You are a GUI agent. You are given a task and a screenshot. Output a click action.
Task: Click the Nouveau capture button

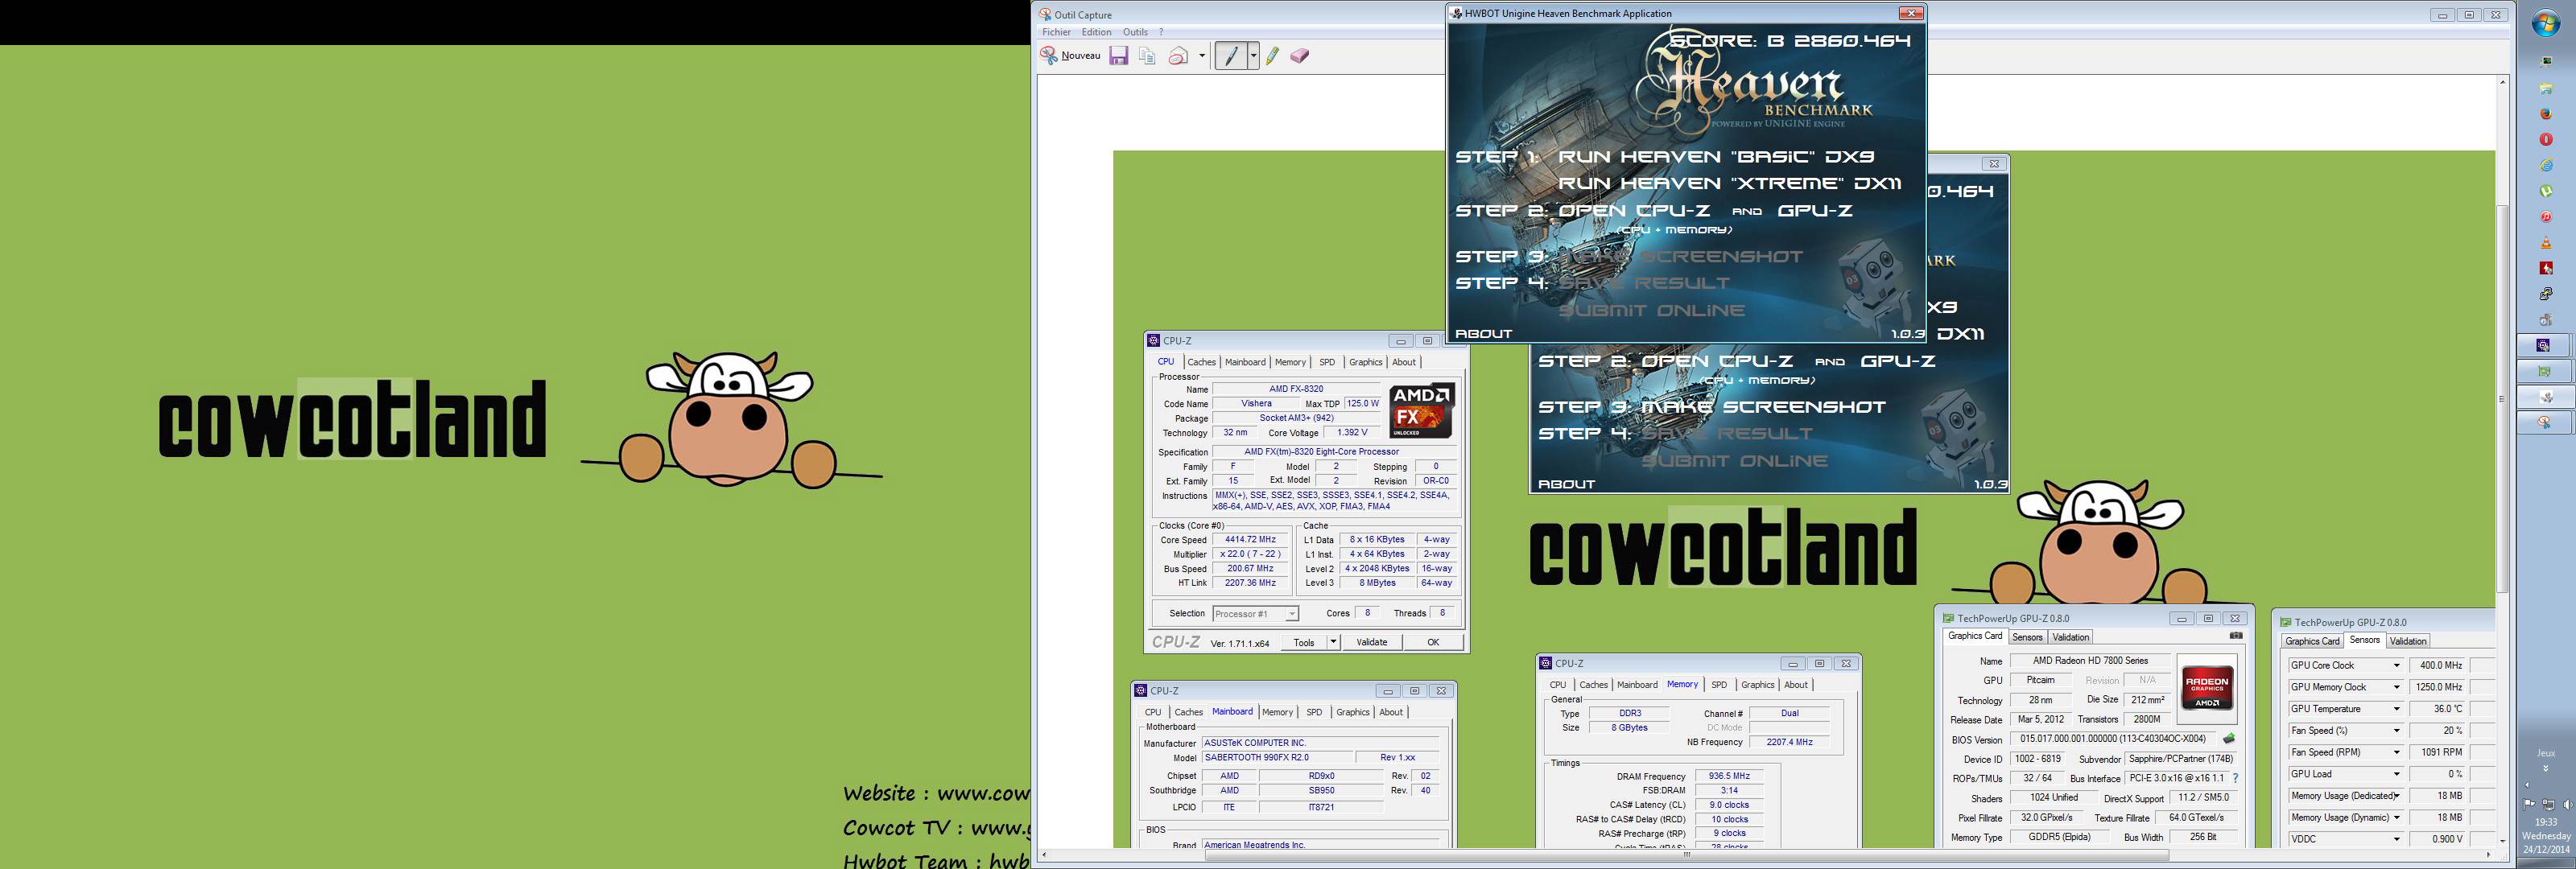[1070, 56]
